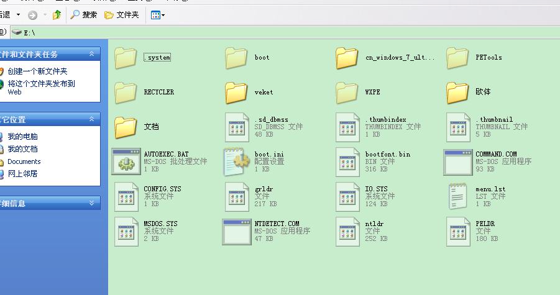
Task: Open 网上邻居 link
Action: pos(23,174)
